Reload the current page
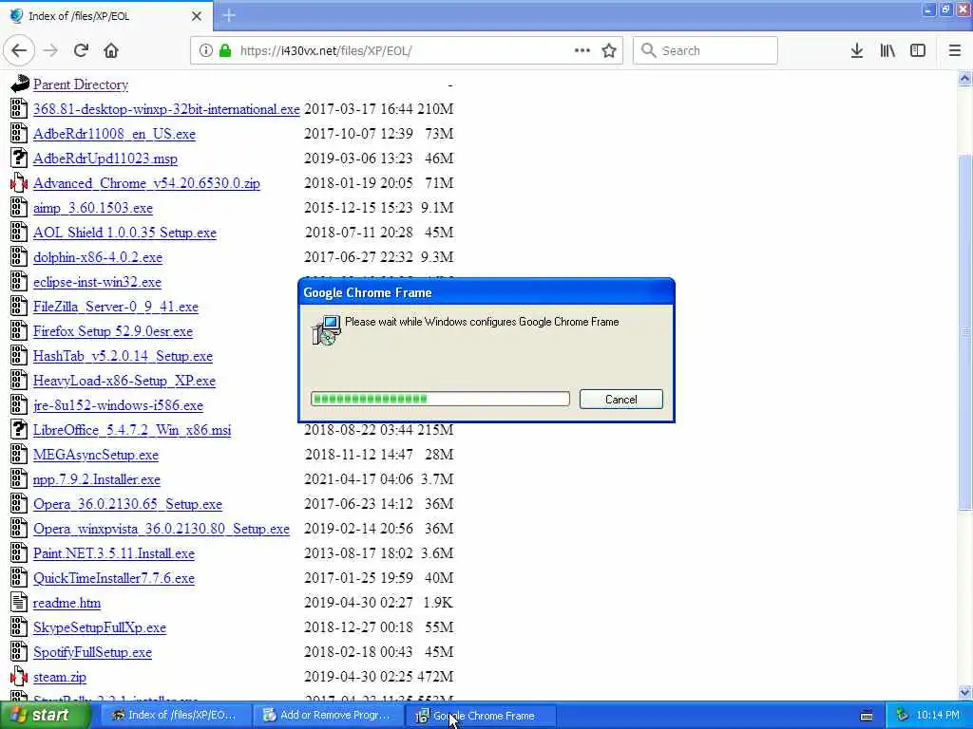The image size is (973, 729). [x=81, y=51]
